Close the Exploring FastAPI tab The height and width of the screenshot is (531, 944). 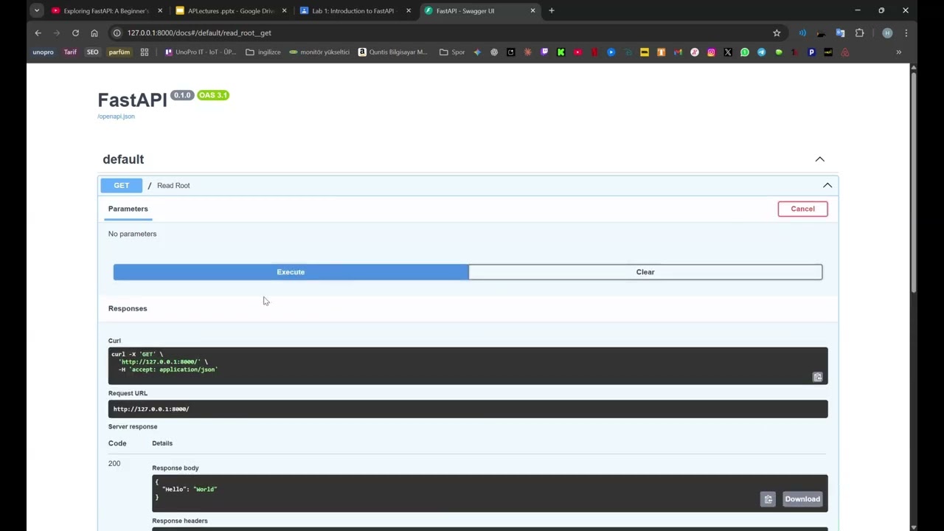pyautogui.click(x=160, y=11)
